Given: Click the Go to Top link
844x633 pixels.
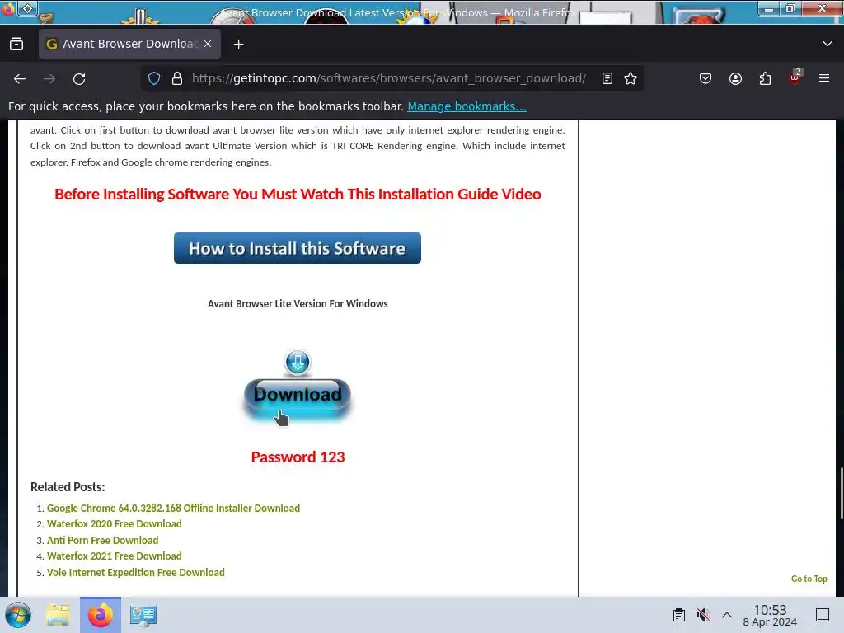Looking at the screenshot, I should click(x=809, y=579).
